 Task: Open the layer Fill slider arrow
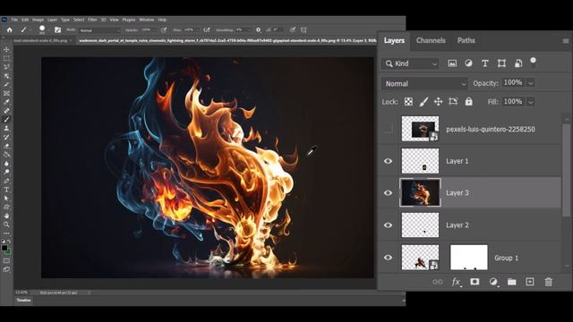tap(531, 102)
